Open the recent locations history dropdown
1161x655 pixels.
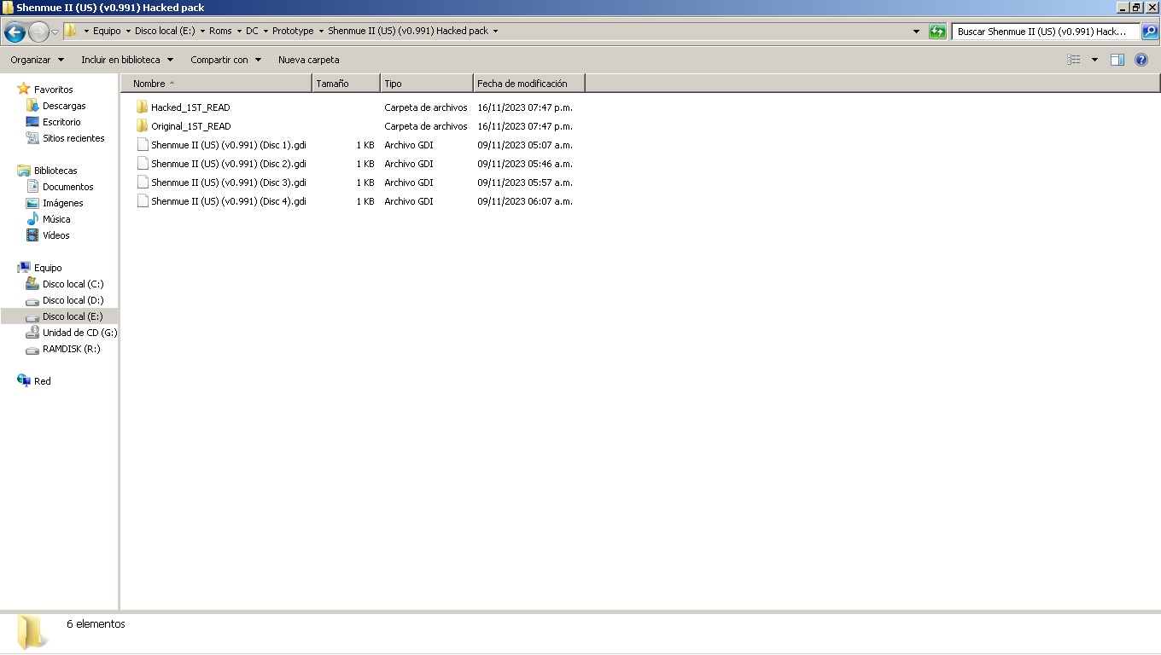click(x=55, y=32)
